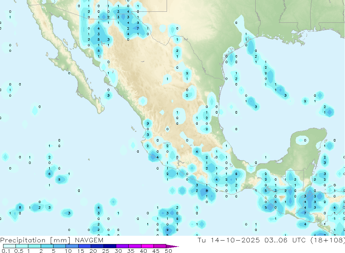Select the 30–35 mm violet legend swatch
Image resolution: width=345 pixels, height=253 pixels.
[x=122, y=246]
